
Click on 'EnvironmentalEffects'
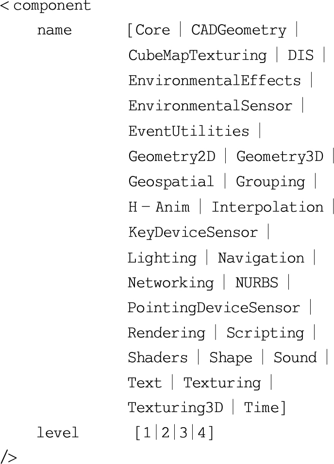214,80
